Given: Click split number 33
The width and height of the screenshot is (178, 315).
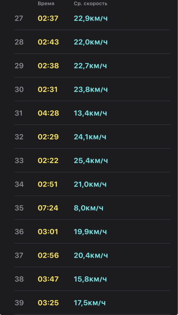Looking at the screenshot, I should 19,160.
